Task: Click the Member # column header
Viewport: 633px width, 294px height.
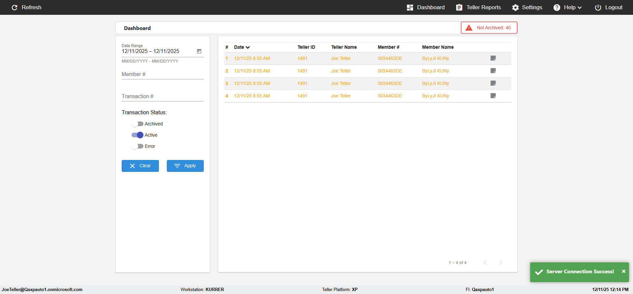Action: pyautogui.click(x=388, y=47)
